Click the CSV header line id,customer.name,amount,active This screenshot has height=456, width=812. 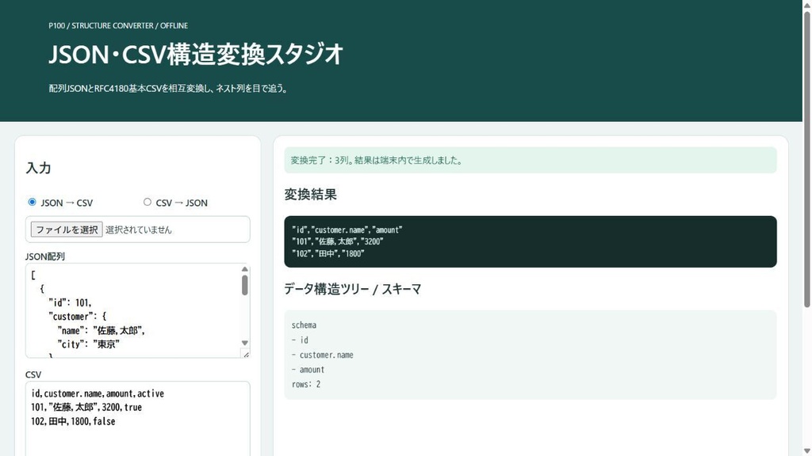pos(98,393)
